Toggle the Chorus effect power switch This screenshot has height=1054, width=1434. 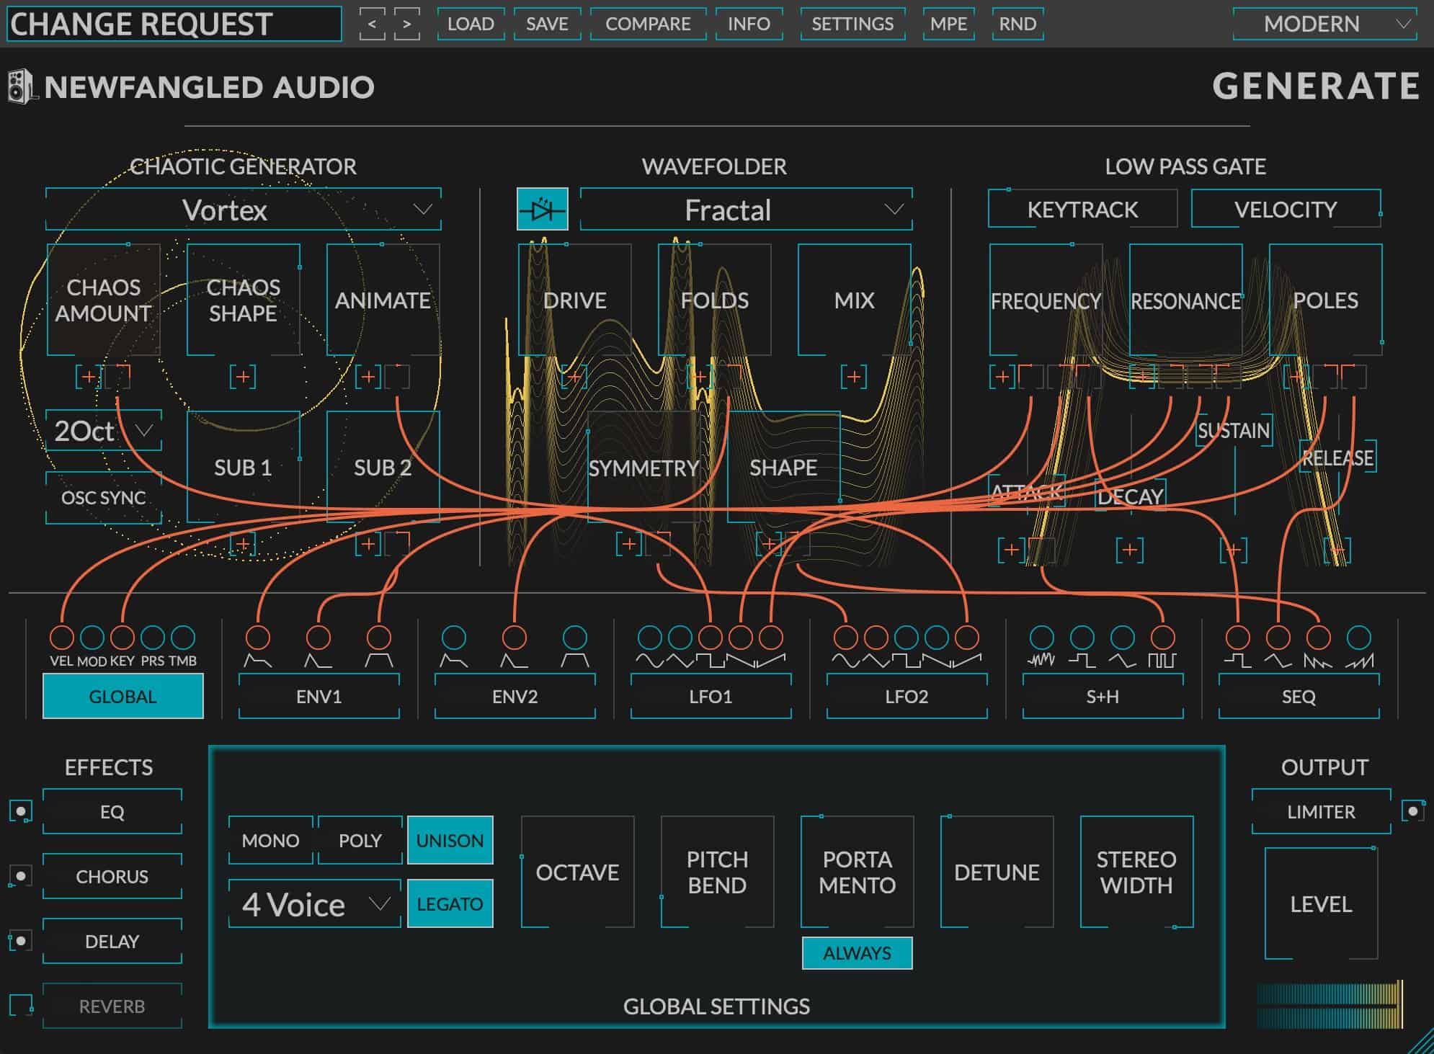21,877
